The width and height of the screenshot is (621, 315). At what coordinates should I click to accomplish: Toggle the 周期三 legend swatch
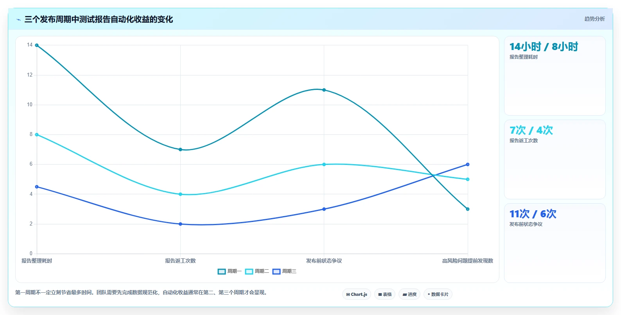(276, 272)
